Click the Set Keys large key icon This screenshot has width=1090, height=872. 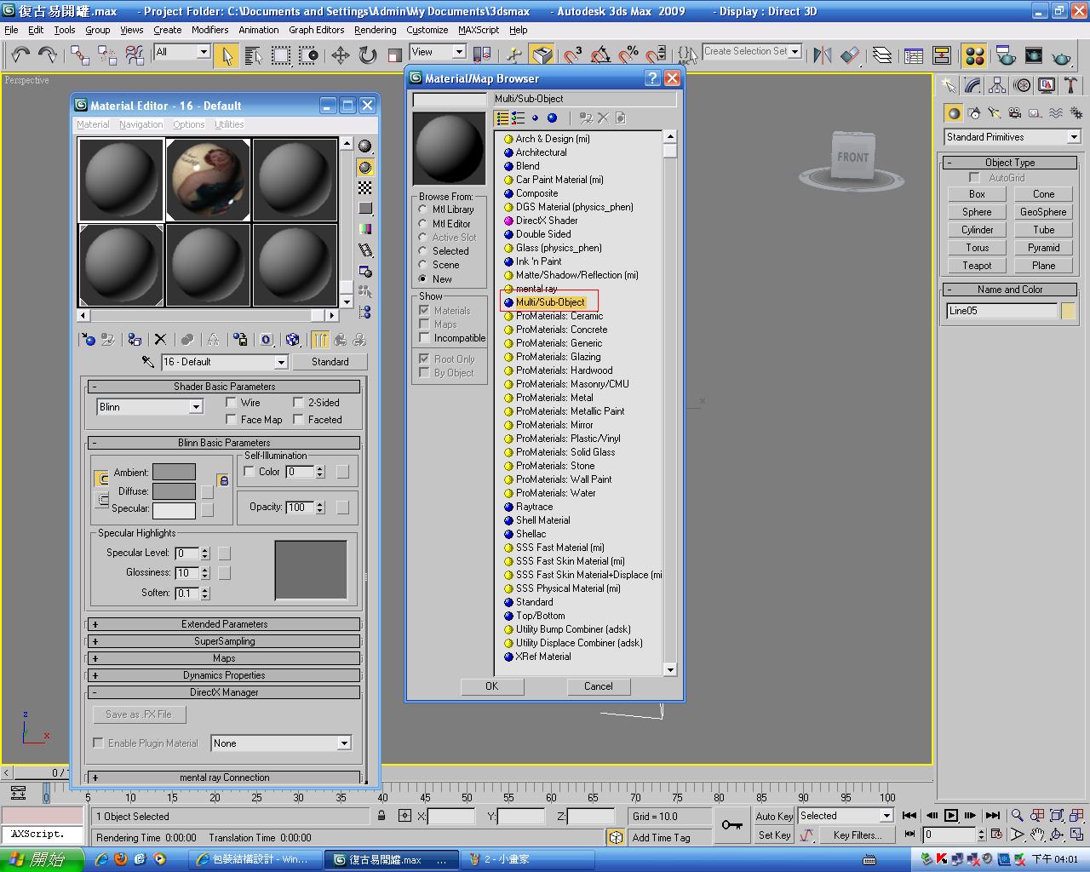(731, 825)
